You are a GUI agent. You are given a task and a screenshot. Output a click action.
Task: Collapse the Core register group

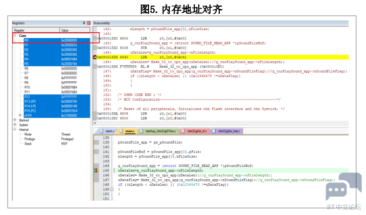click(15, 35)
